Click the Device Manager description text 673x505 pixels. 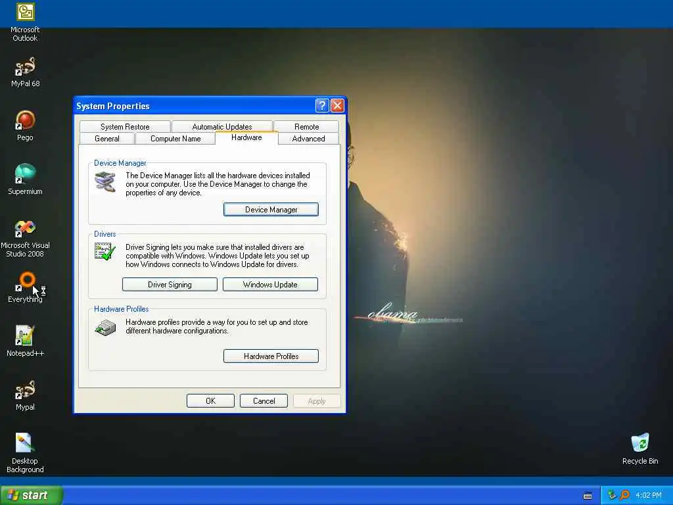(218, 184)
